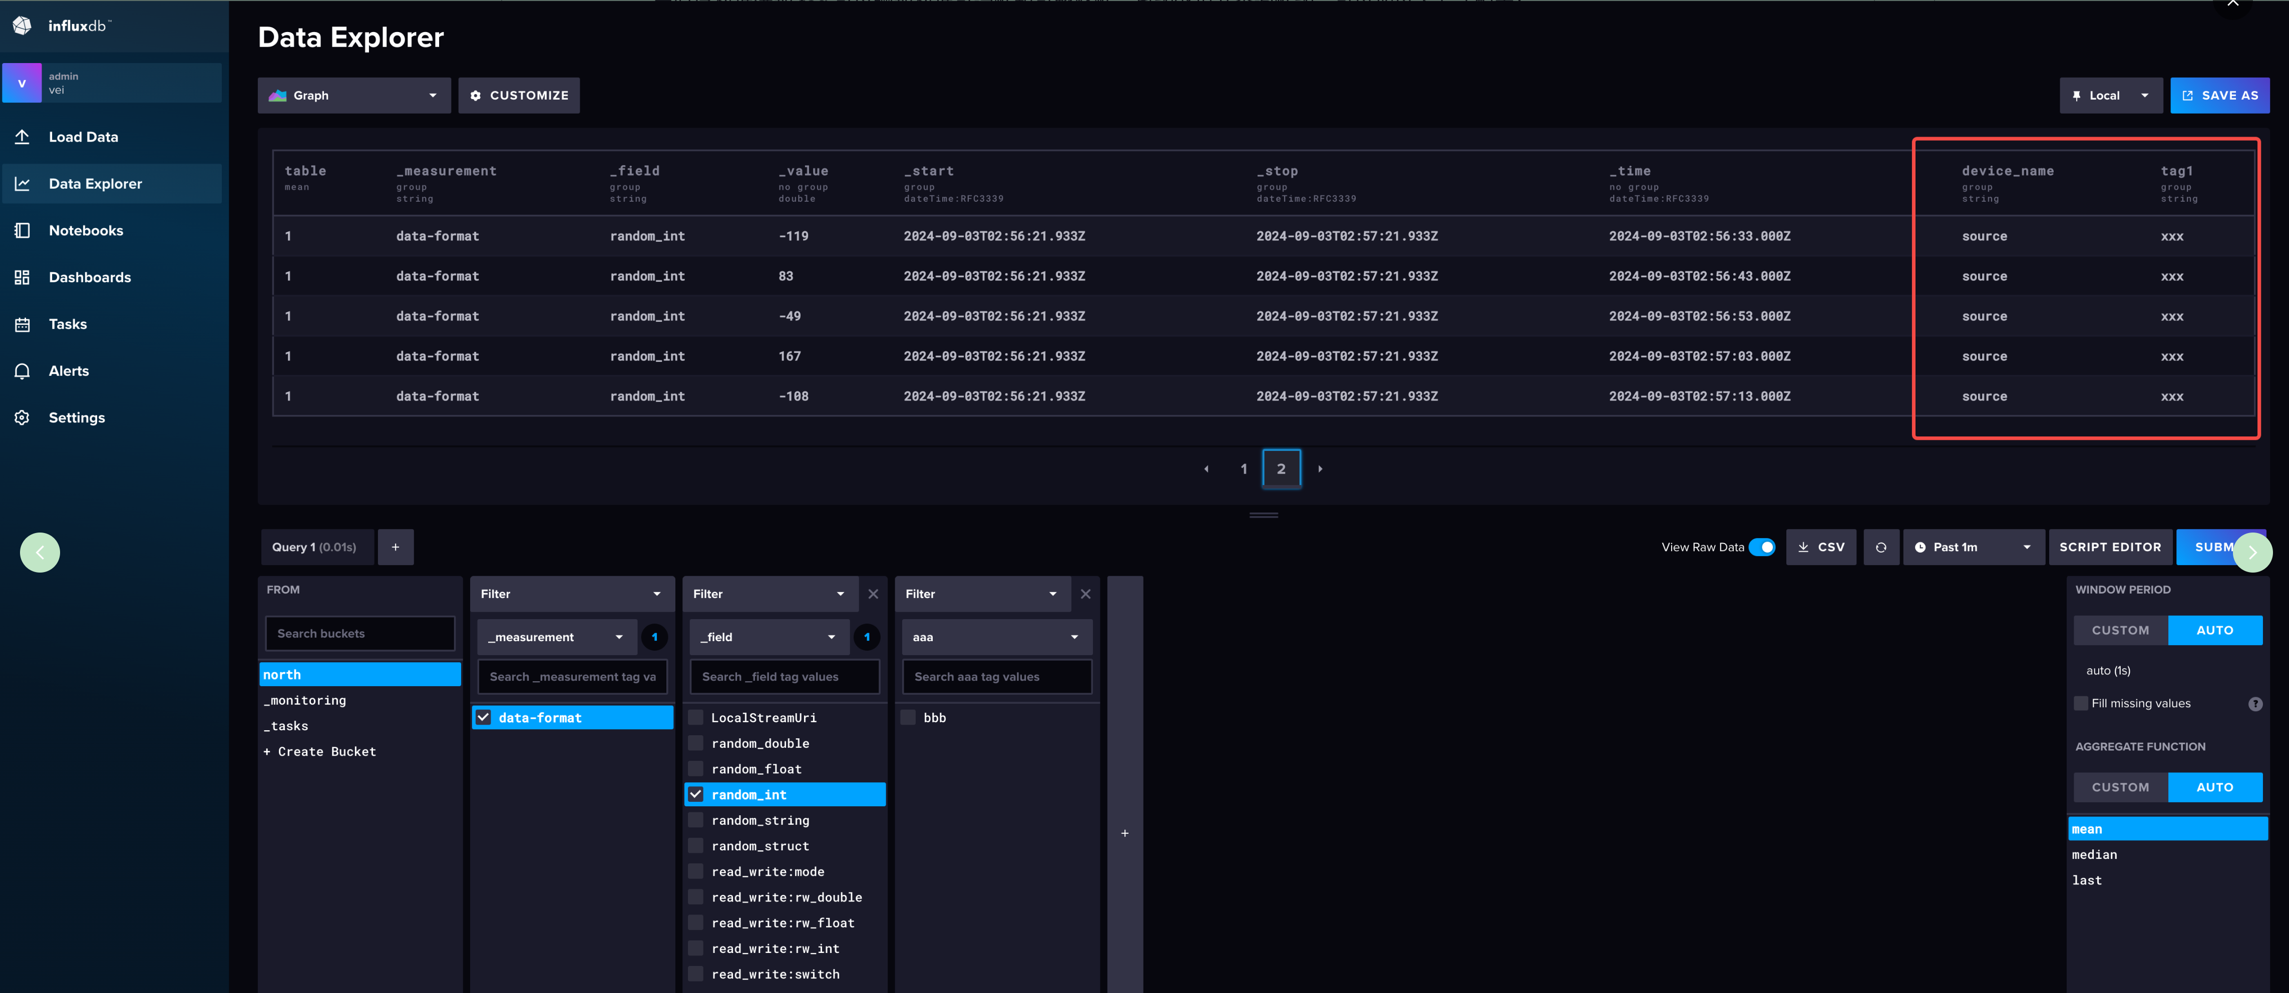Toggle the View Raw Data switch
2289x993 pixels.
pos(1761,547)
